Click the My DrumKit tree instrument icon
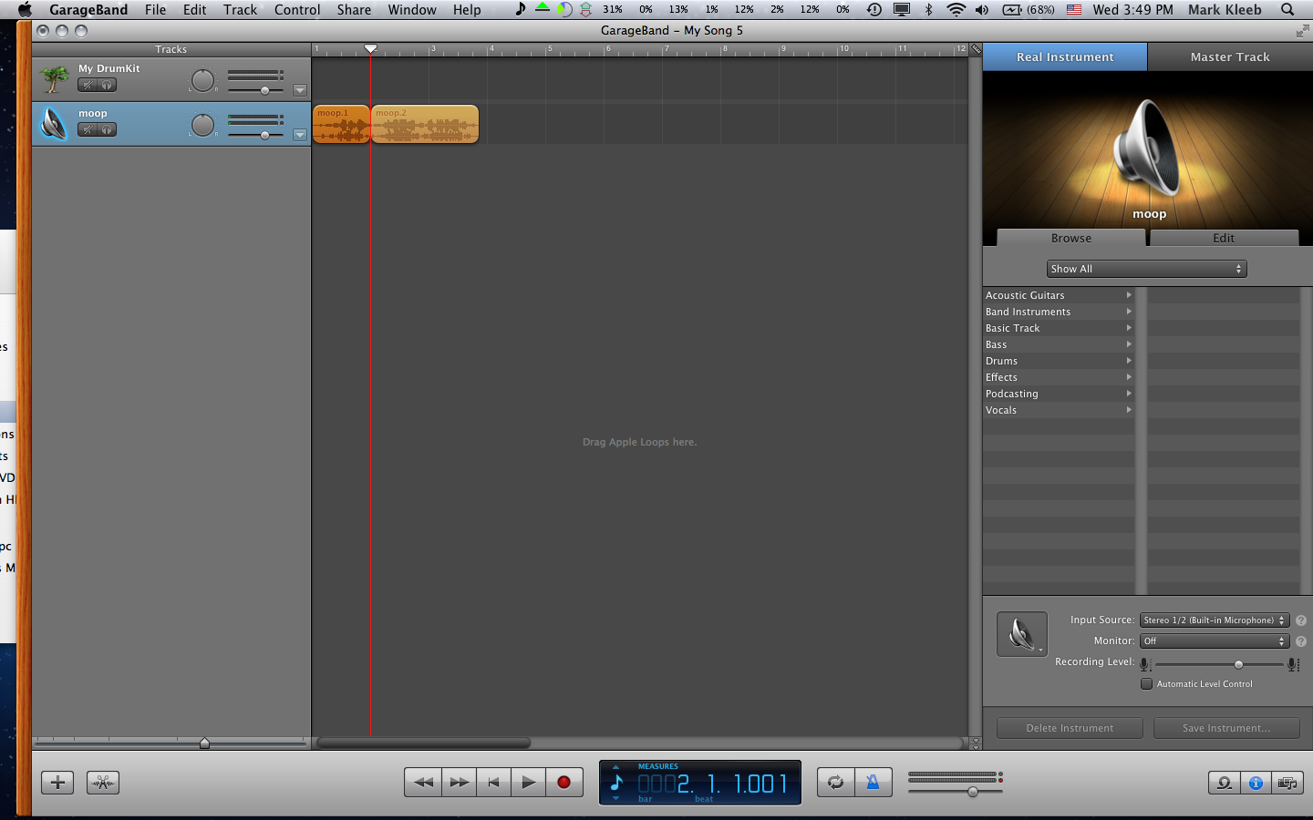Screen dimensions: 1313x820 55,79
